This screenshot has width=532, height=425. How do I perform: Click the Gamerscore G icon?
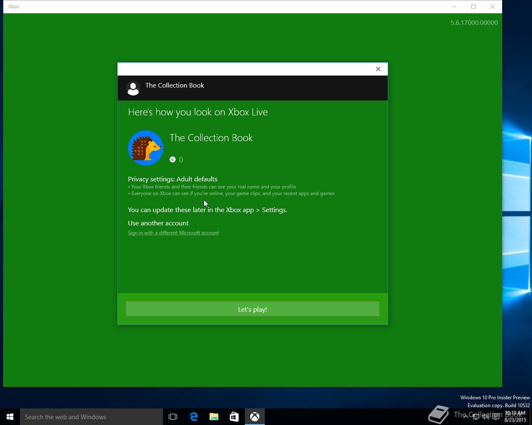click(172, 159)
